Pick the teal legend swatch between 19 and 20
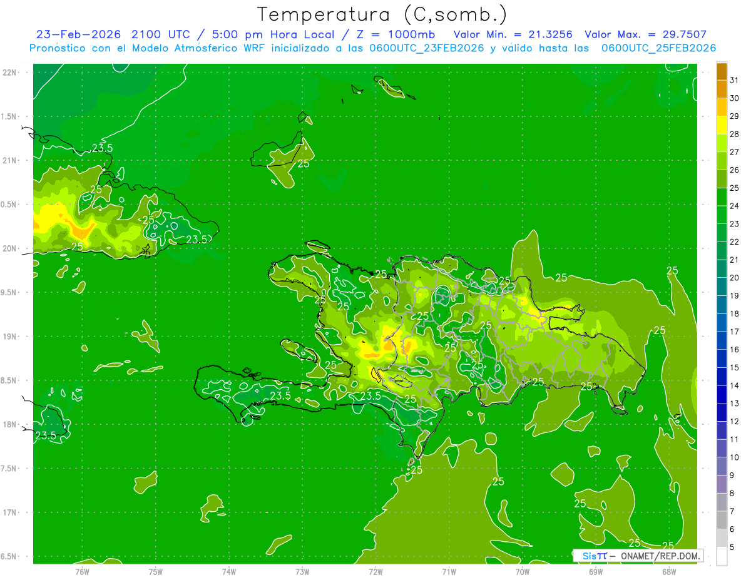Screen dimensions: 751x580 722,287
